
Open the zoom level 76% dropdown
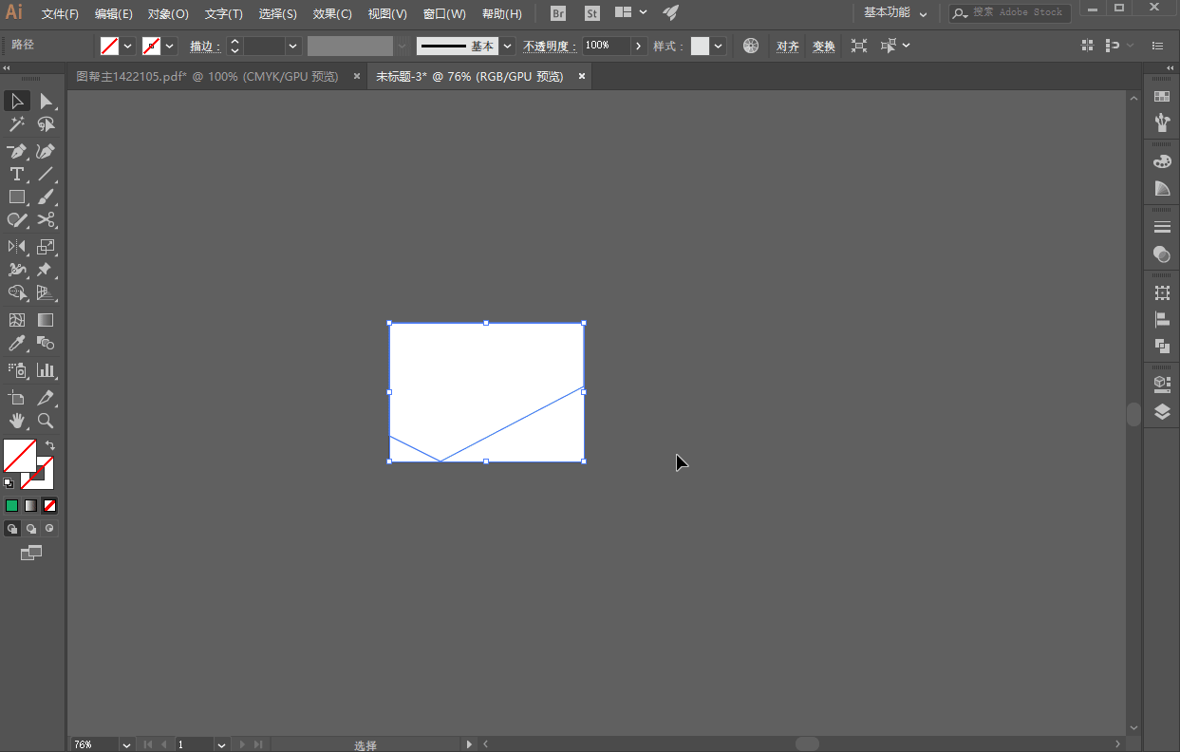[x=127, y=745]
